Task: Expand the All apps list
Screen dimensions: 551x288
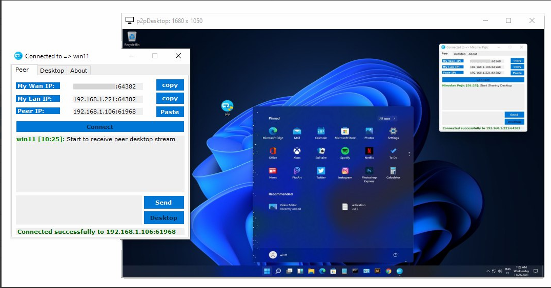Action: (387, 118)
